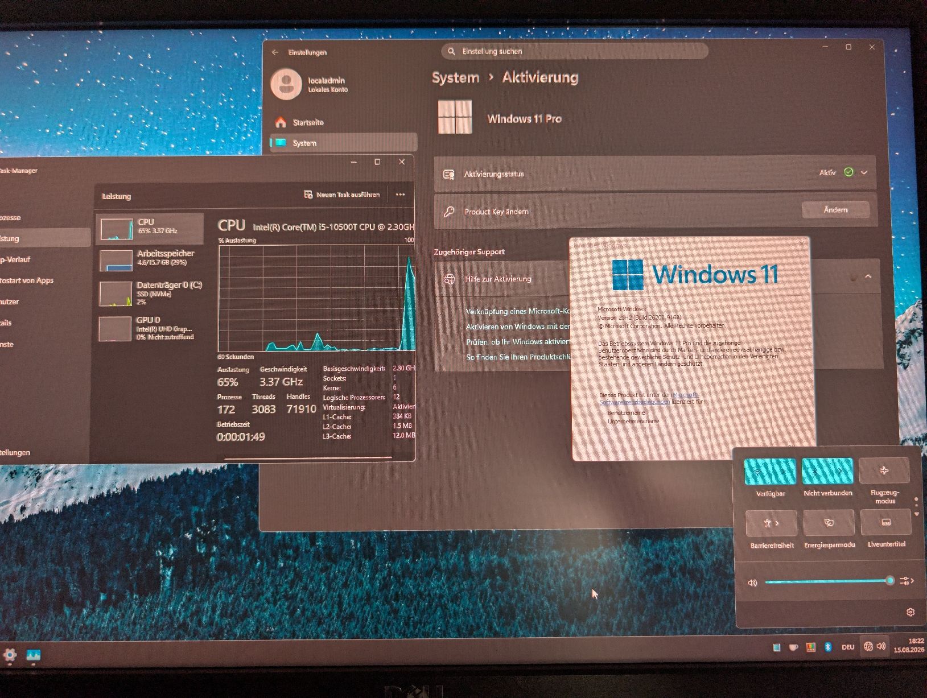Open Microsoft-Softwarelizenzbedingungen link in the winver dialog
927x698 pixels.
tap(635, 402)
